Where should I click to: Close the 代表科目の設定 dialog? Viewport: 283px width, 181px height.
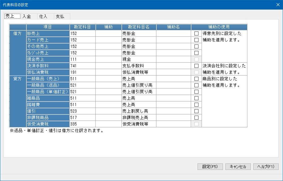pos(277,5)
